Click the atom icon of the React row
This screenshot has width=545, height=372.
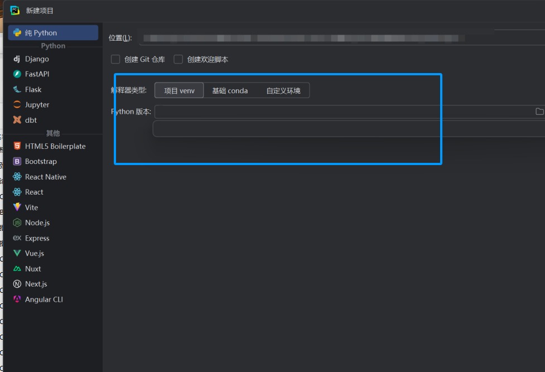[17, 192]
